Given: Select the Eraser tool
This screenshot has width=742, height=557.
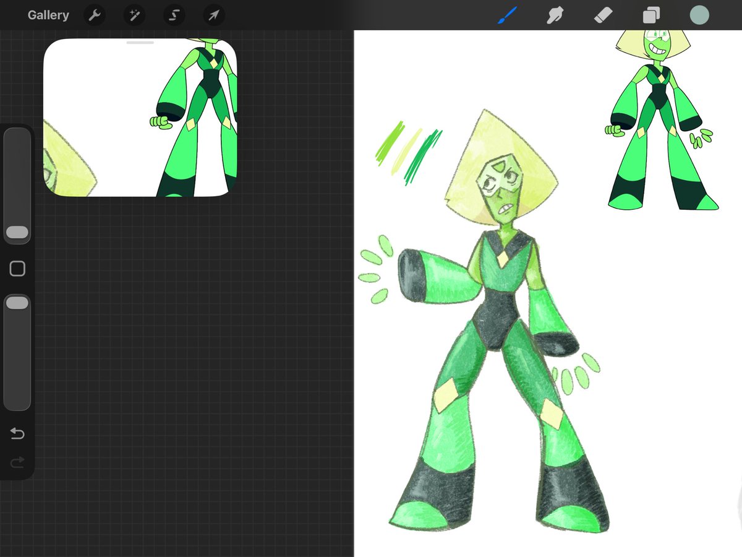Looking at the screenshot, I should point(603,15).
